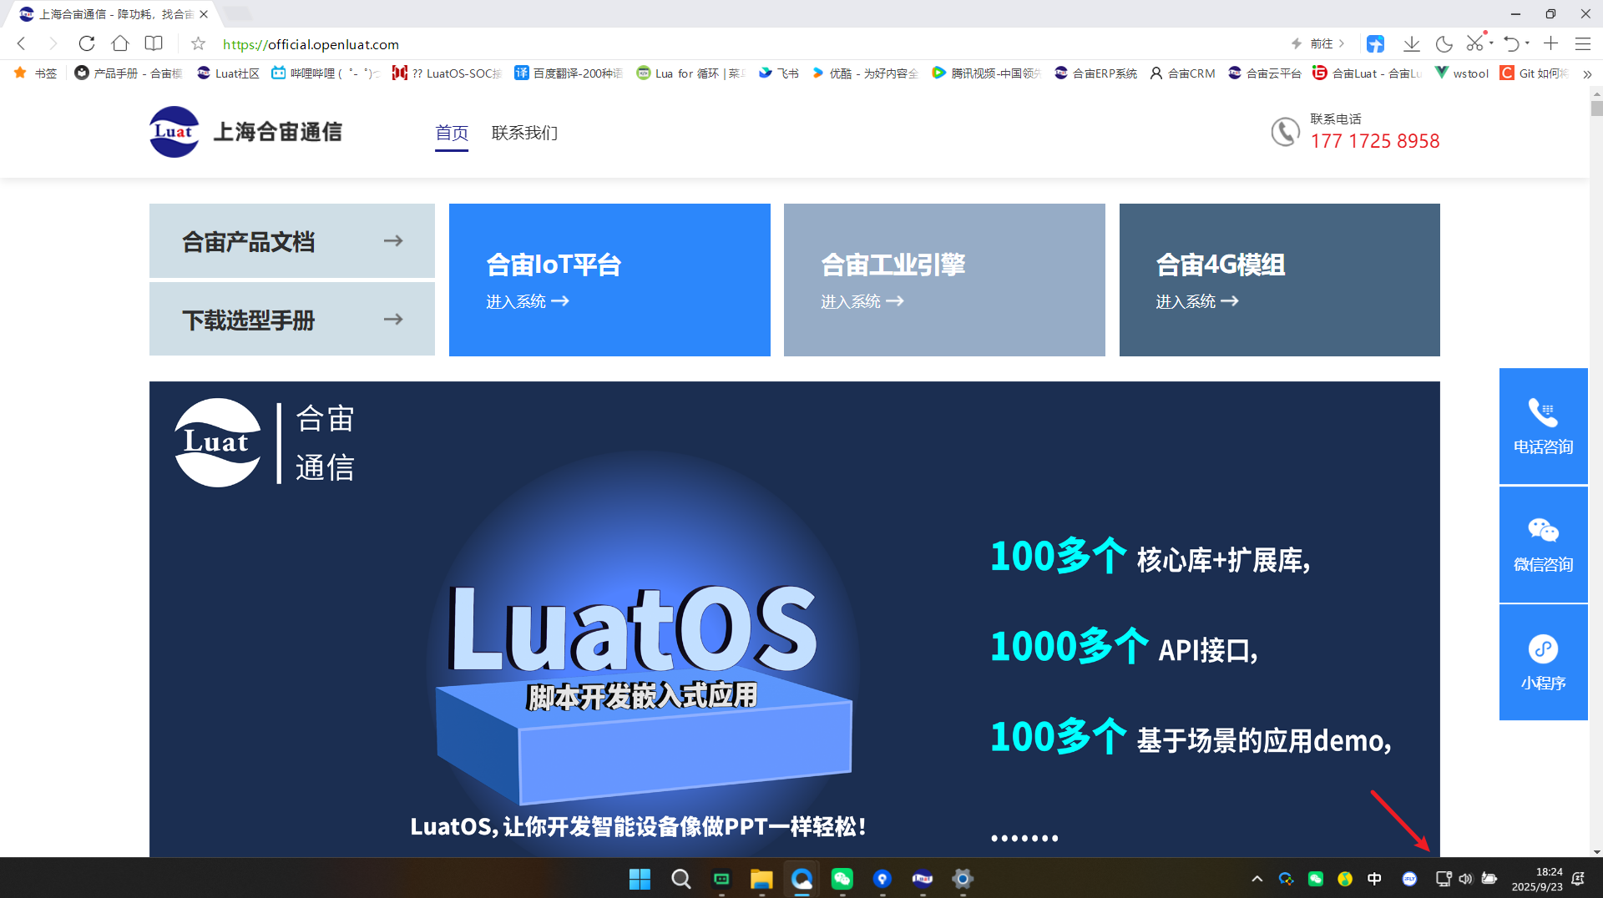Open WeChat from the taskbar
This screenshot has height=898, width=1603.
[842, 878]
